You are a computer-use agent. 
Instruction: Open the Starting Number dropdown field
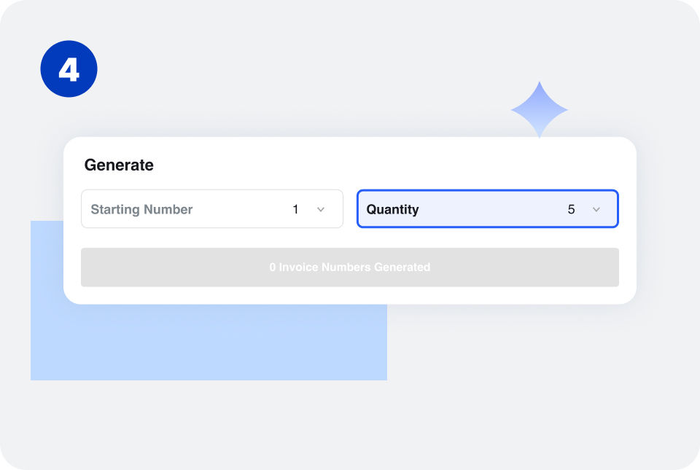point(212,208)
